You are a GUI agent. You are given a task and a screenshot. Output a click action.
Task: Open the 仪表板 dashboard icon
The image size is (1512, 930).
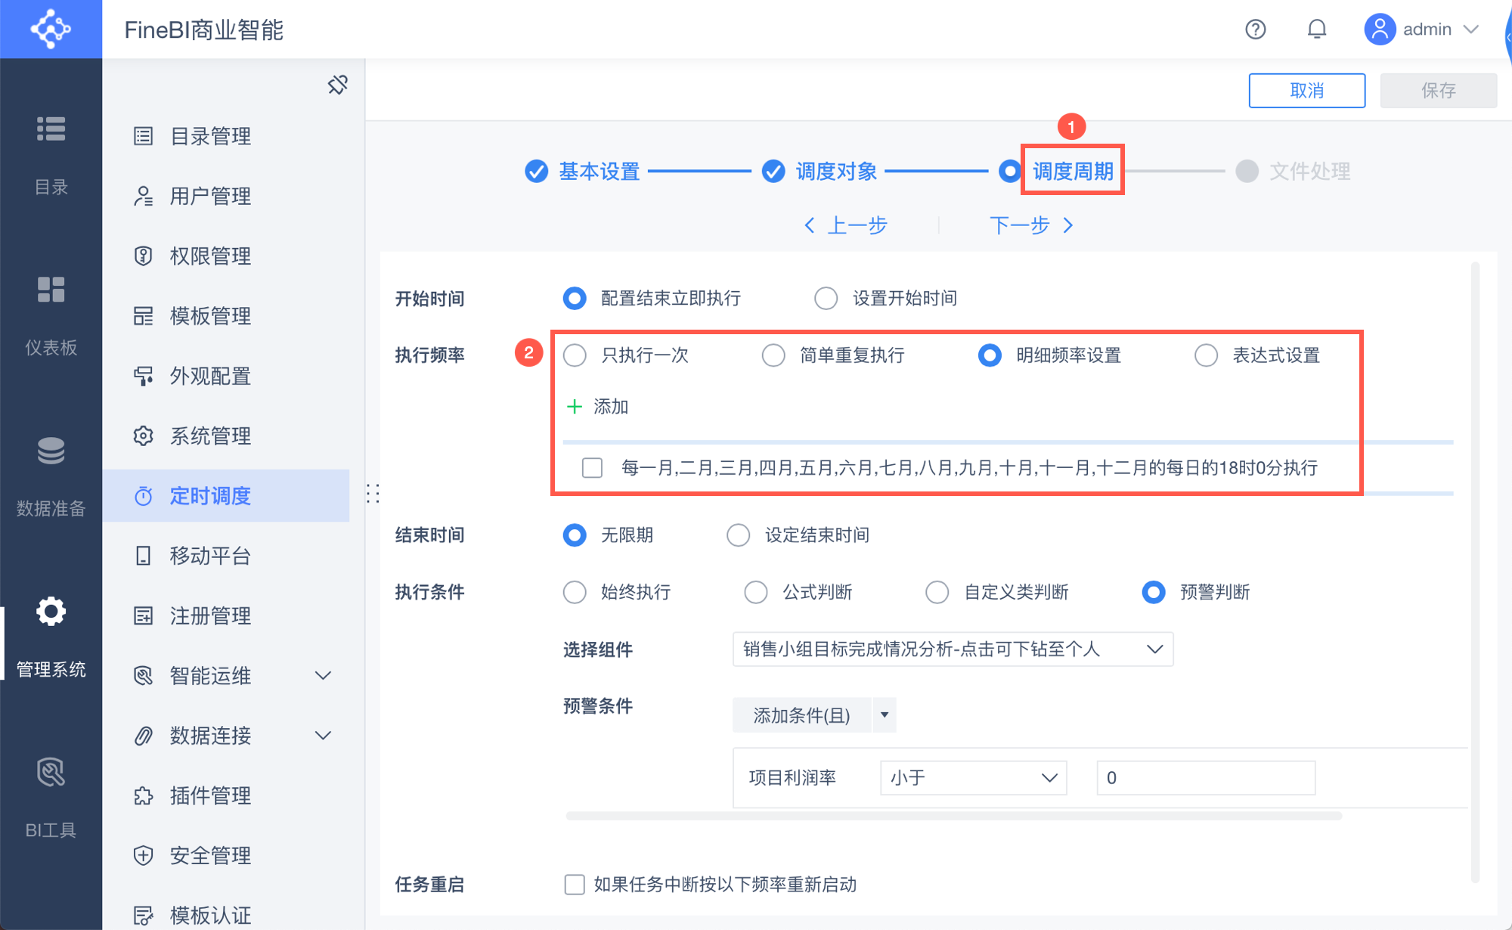tap(51, 290)
